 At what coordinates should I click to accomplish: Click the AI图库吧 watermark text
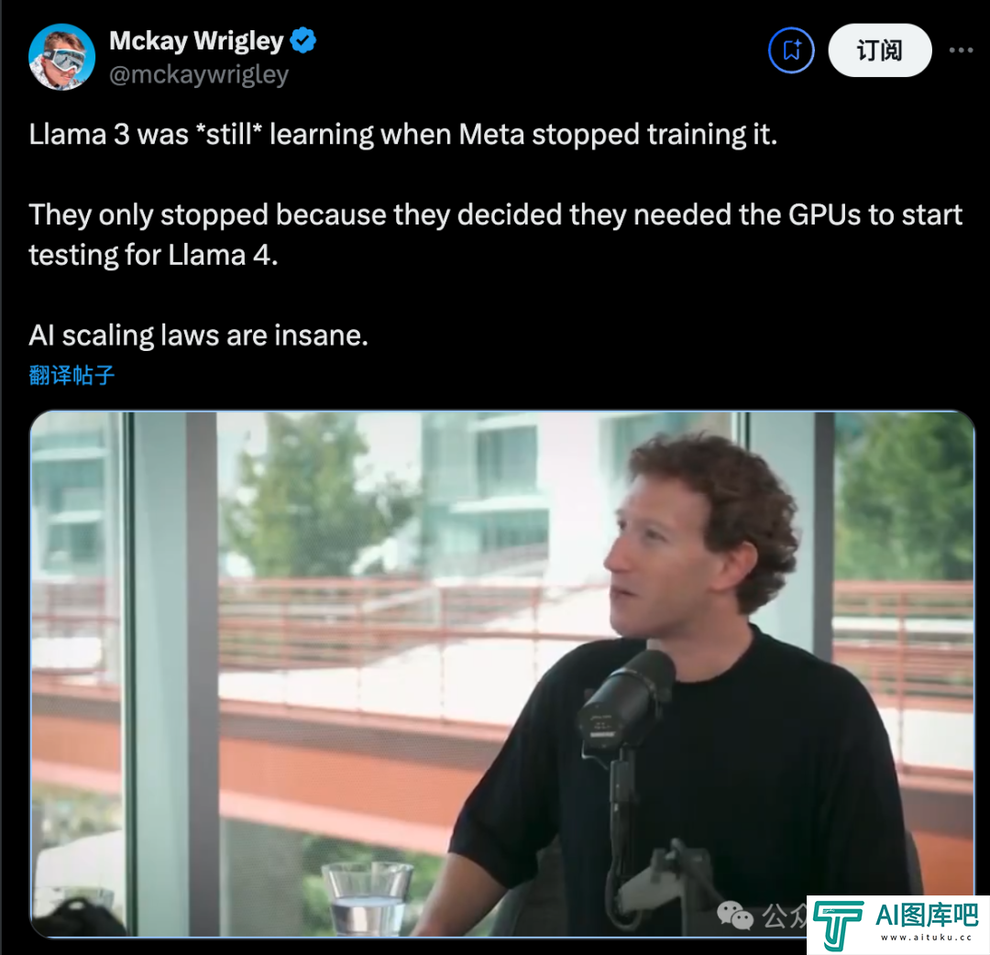[x=926, y=916]
